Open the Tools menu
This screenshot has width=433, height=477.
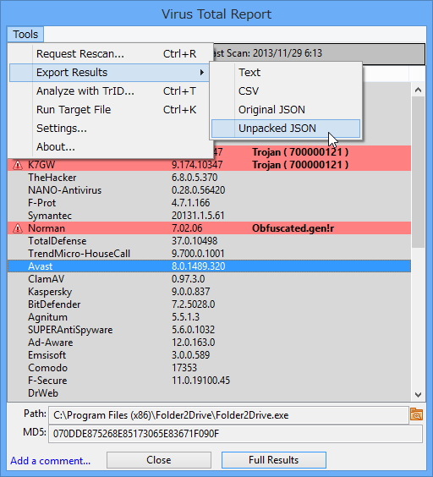coord(25,34)
